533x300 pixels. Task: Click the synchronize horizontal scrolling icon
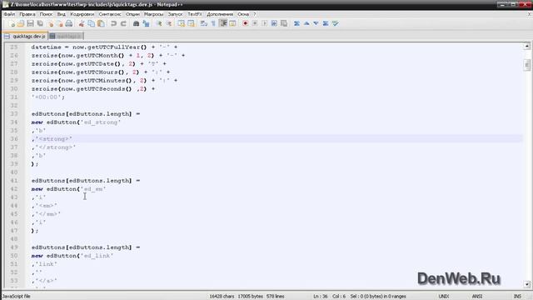191,23
